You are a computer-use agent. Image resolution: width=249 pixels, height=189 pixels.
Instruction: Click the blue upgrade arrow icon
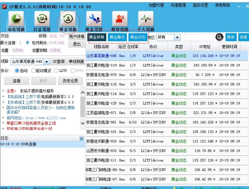tap(27, 43)
